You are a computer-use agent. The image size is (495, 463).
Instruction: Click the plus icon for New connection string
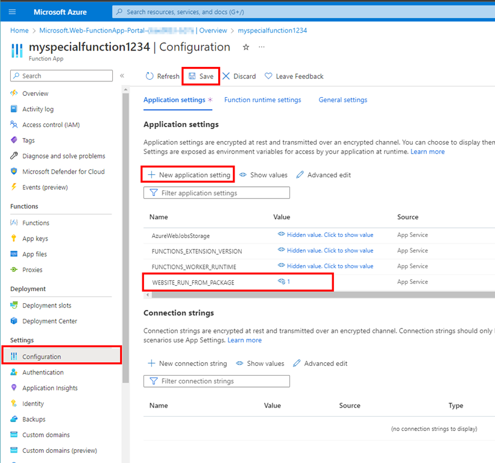tap(151, 364)
